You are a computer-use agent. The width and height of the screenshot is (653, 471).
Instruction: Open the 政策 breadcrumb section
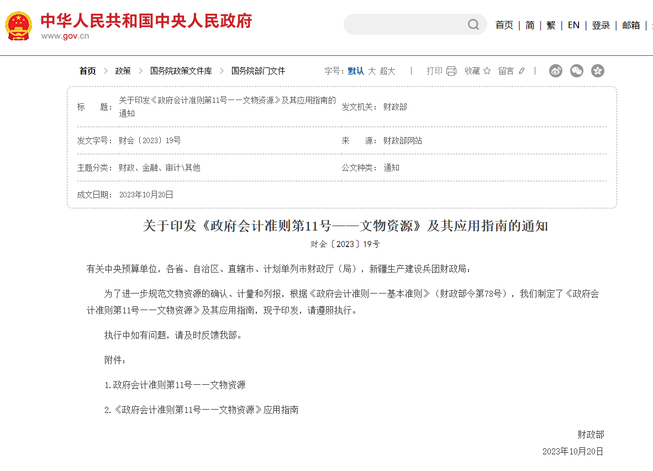123,71
